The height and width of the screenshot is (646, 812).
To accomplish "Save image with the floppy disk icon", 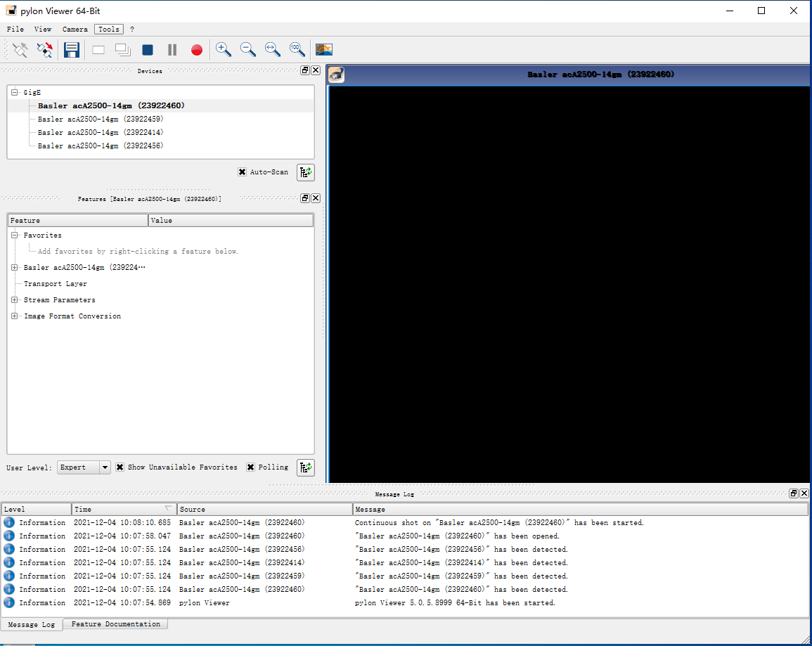I will click(72, 50).
